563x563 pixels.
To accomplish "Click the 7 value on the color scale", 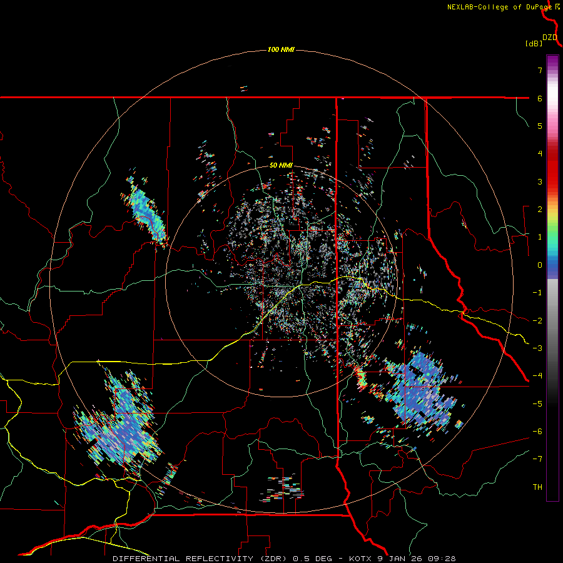I will tap(540, 70).
